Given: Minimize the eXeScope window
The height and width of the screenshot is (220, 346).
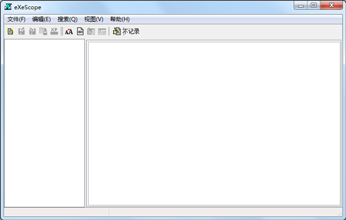Looking at the screenshot, I should point(301,6).
